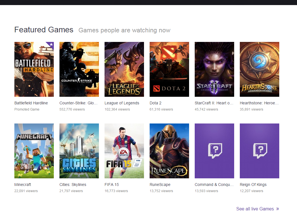Click the 45,742 viewers count
Screen dimensions: 297x218
[207, 109]
